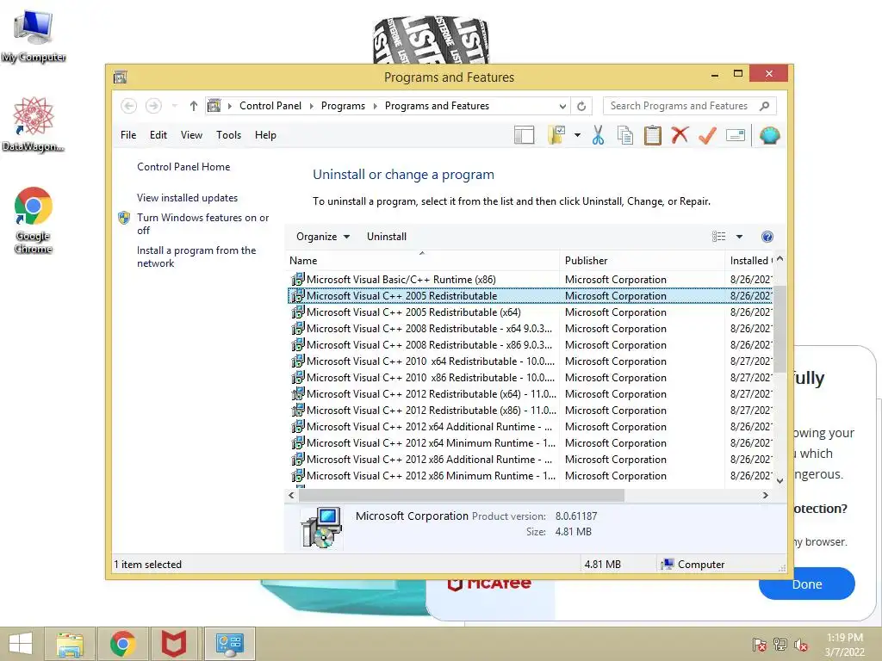Click the globe shell toolbar icon

point(769,135)
